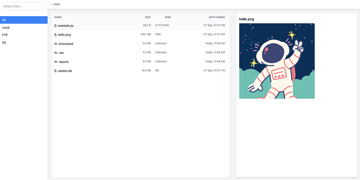Open the raw folder
This screenshot has width=360, height=180.
click(120, 52)
